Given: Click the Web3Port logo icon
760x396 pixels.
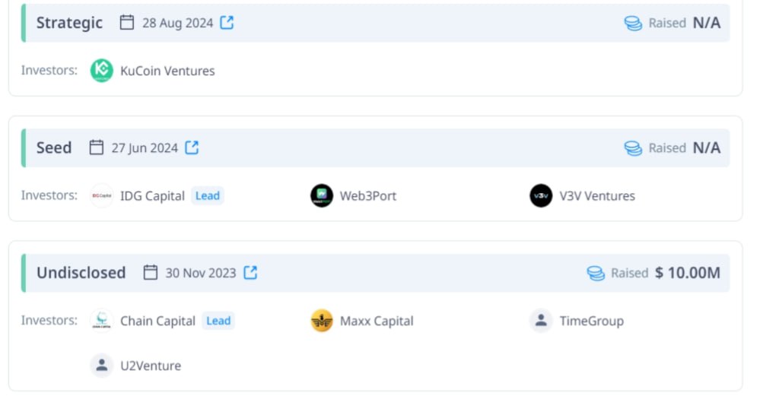Looking at the screenshot, I should point(322,195).
